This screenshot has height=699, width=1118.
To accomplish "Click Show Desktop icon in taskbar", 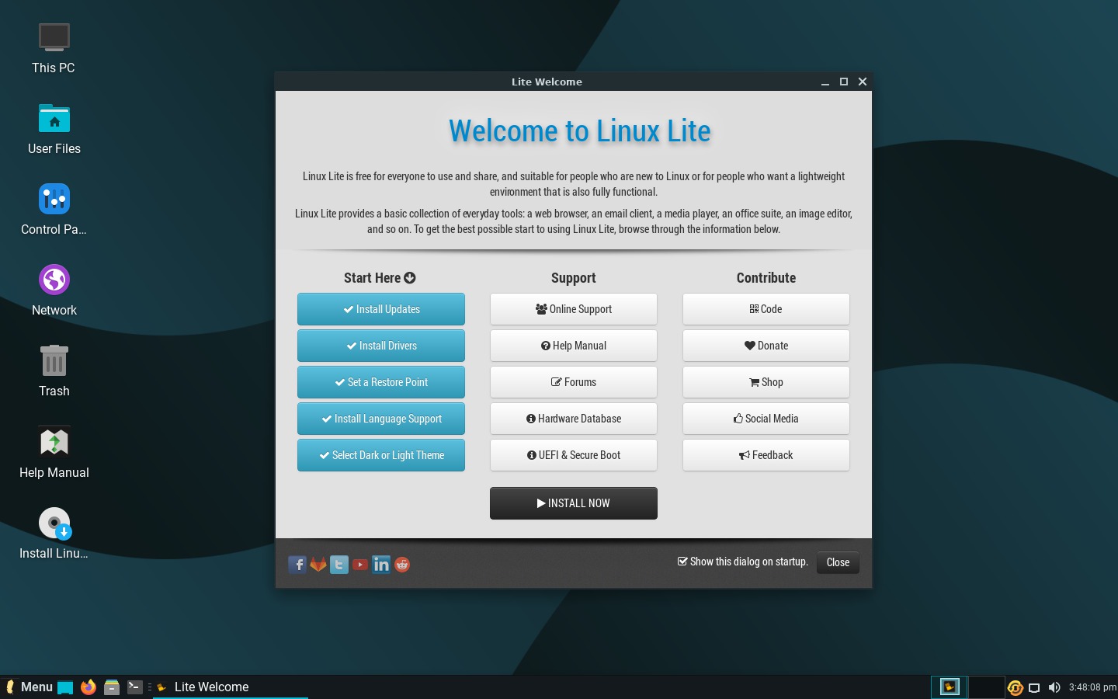I will [x=65, y=687].
